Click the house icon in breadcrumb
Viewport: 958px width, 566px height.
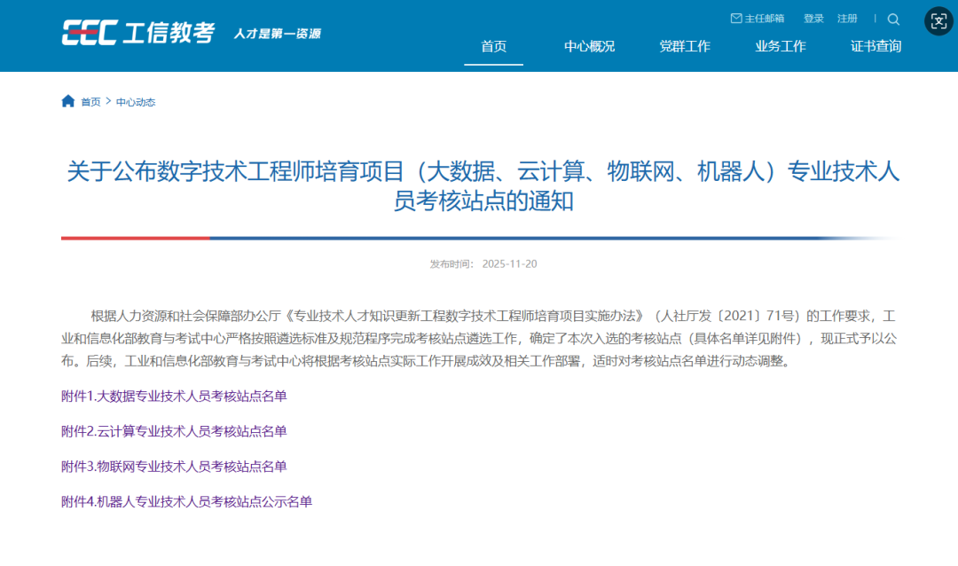(x=68, y=101)
